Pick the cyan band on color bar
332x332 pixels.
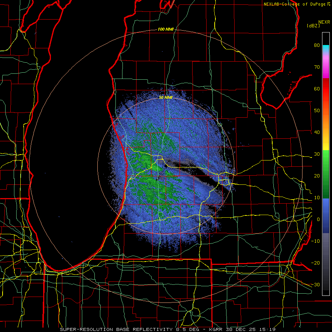326,49
